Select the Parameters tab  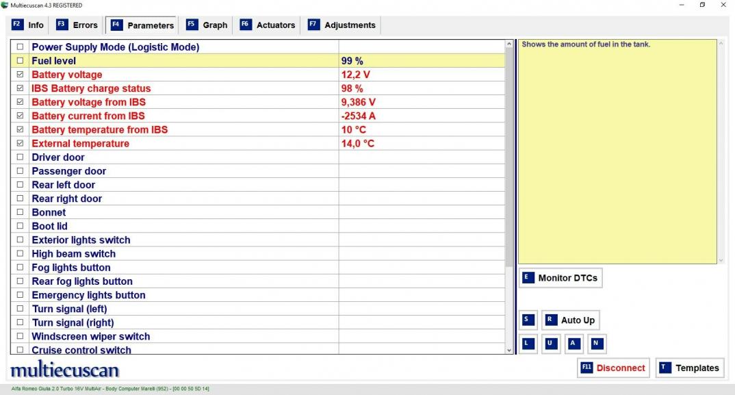[x=142, y=25]
